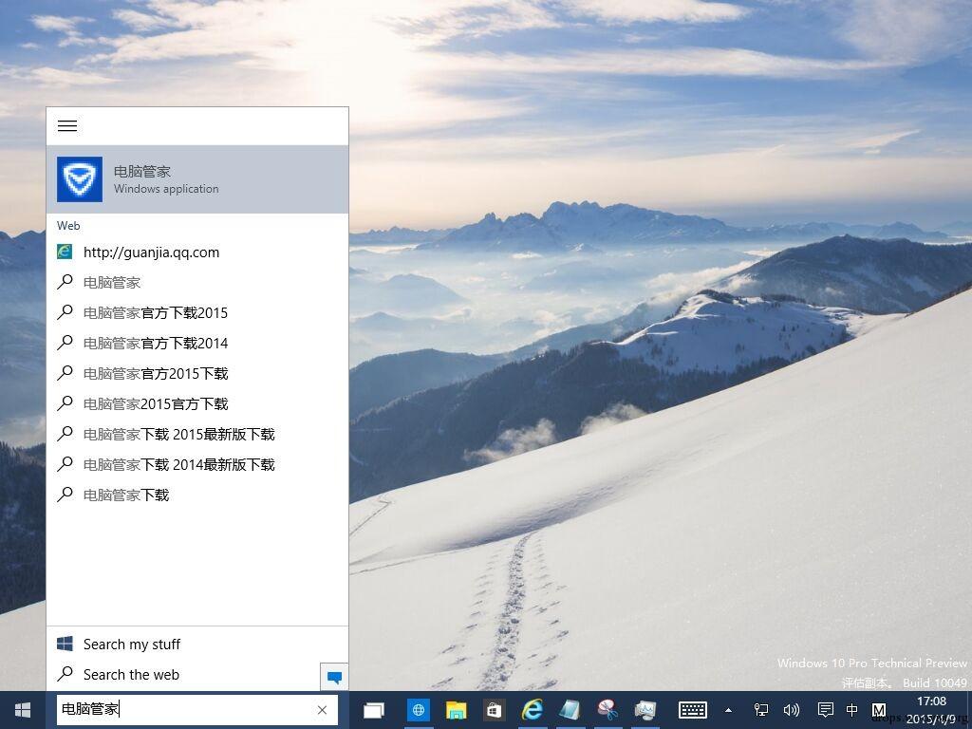Screen dimensions: 972x729
Task: Clear the search box with X
Action: 322,710
